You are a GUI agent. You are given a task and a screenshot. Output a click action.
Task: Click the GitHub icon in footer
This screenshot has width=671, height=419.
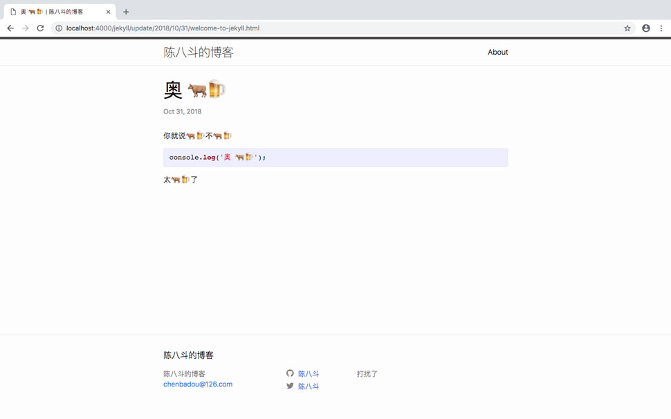point(290,373)
